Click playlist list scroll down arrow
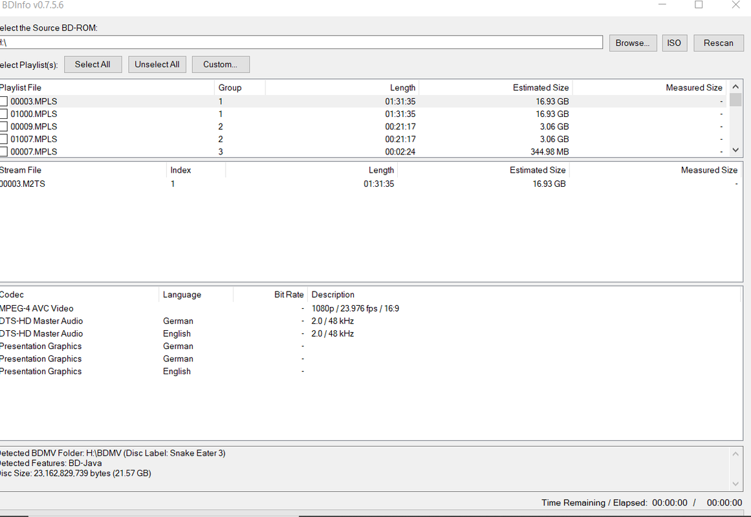This screenshot has height=517, width=751. [735, 151]
